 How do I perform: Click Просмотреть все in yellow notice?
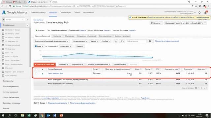(x=202, y=17)
